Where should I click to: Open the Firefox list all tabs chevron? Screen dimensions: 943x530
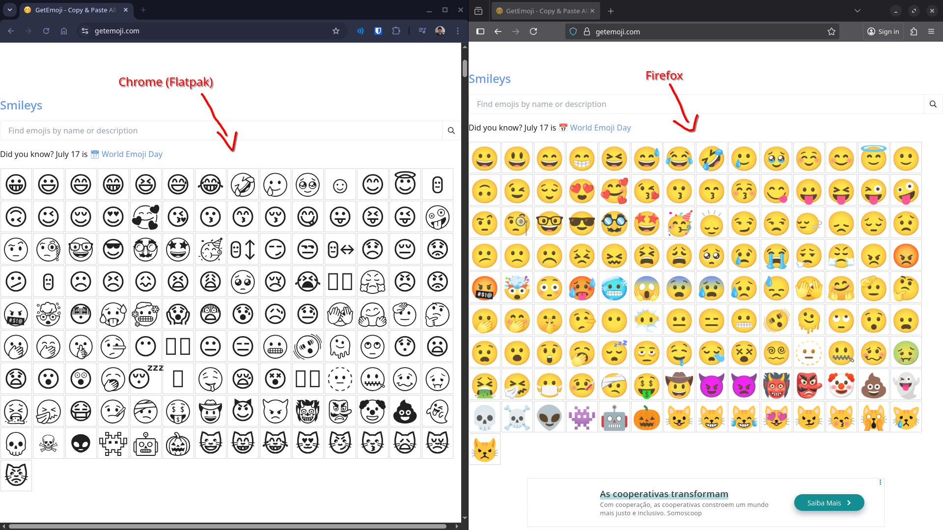pyautogui.click(x=858, y=11)
